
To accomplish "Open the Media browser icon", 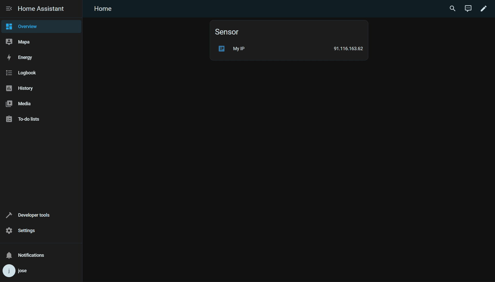I will (x=9, y=104).
